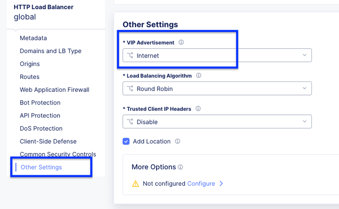Open the VIP Advertisement dropdown

(217, 56)
